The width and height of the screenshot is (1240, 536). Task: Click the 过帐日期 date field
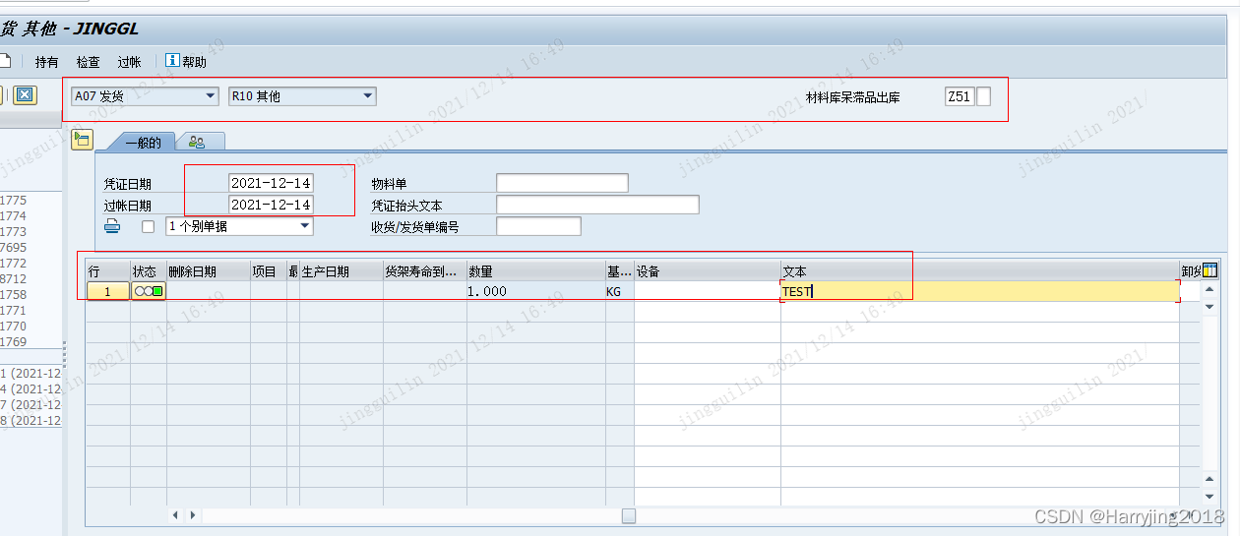(271, 205)
